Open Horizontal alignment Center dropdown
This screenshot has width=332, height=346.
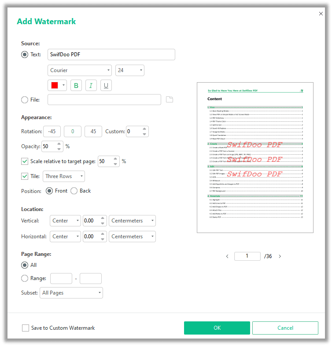pos(65,237)
